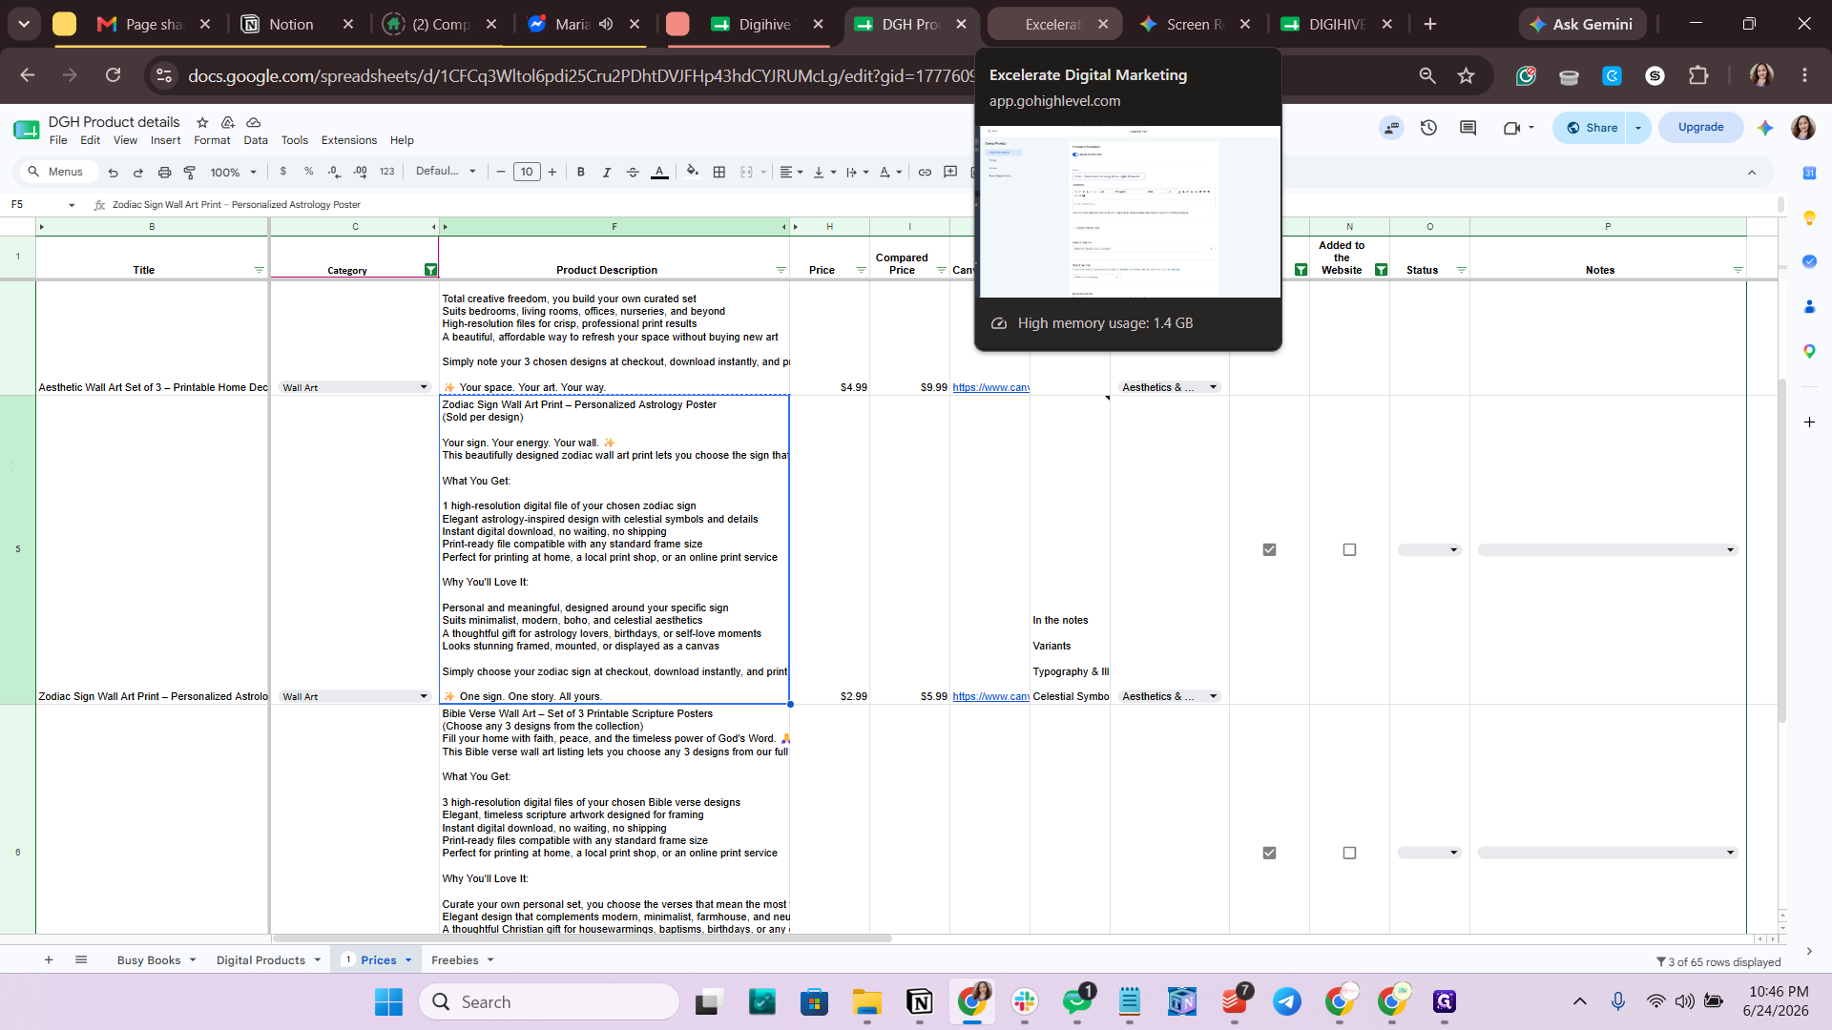Screen dimensions: 1832x1030
Task: Open Slack from the taskbar
Action: click(1025, 1001)
